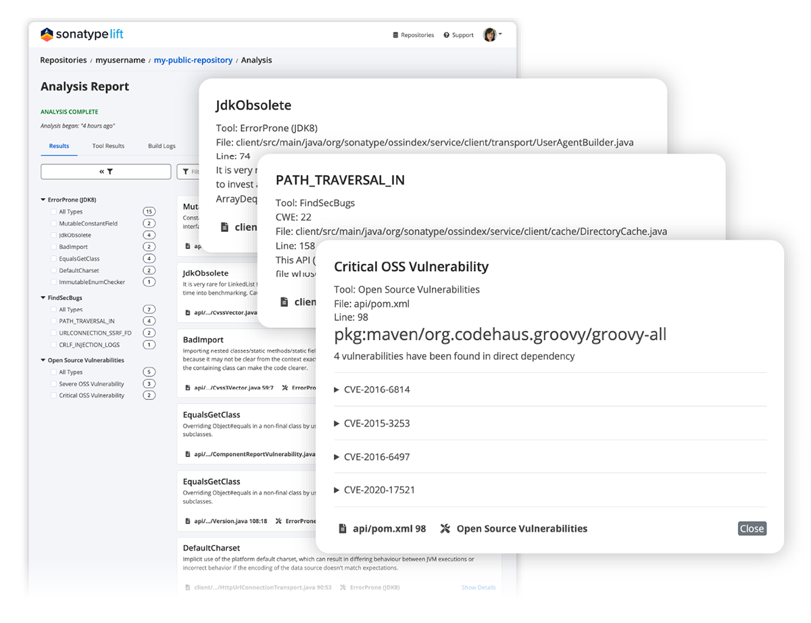Collapse the FindSecBugs group
The height and width of the screenshot is (623, 811).
(43, 297)
